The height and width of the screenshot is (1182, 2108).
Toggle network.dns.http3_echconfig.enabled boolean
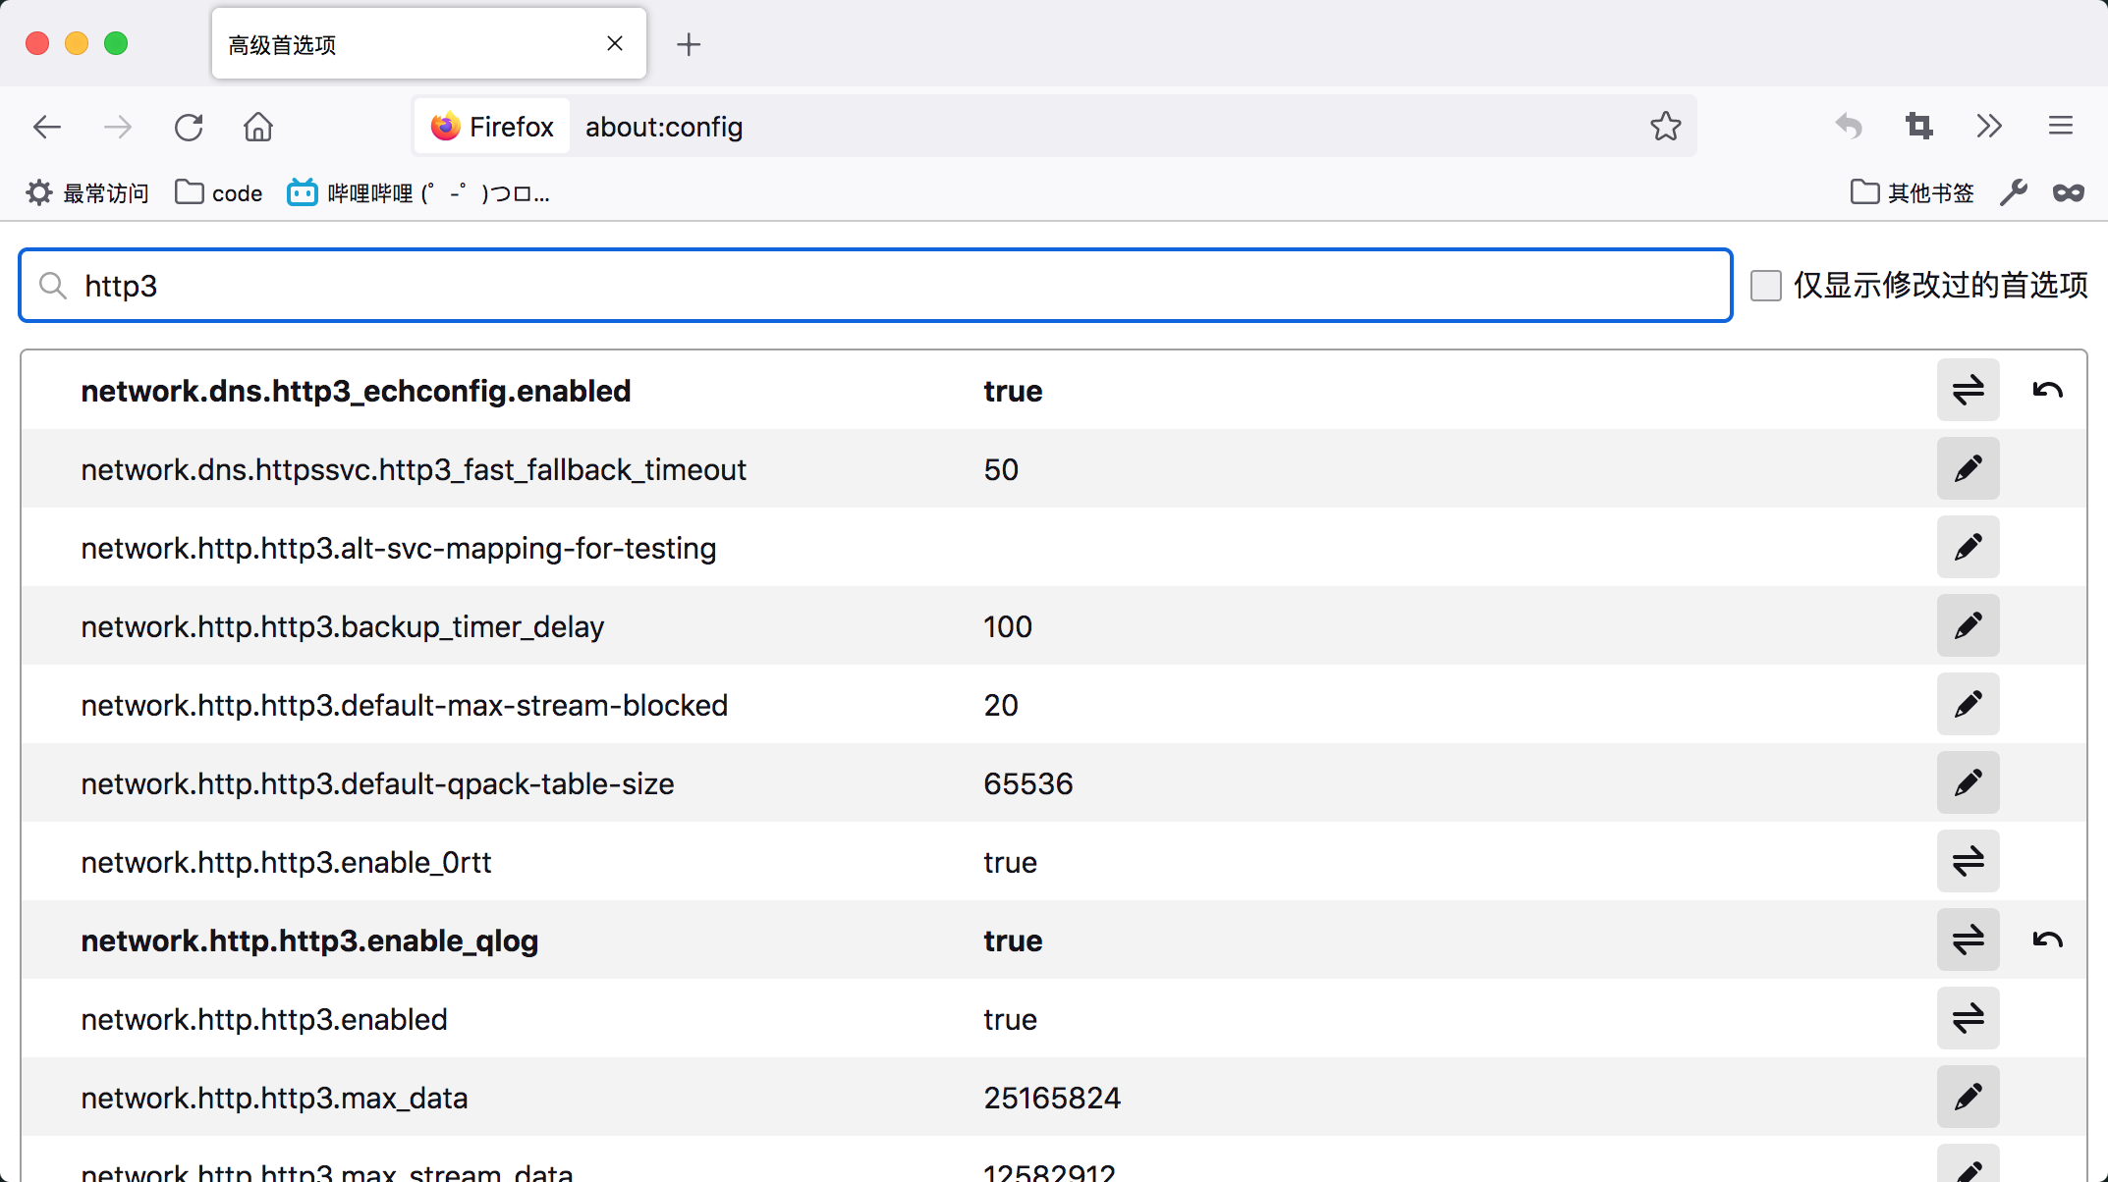pyautogui.click(x=1968, y=391)
